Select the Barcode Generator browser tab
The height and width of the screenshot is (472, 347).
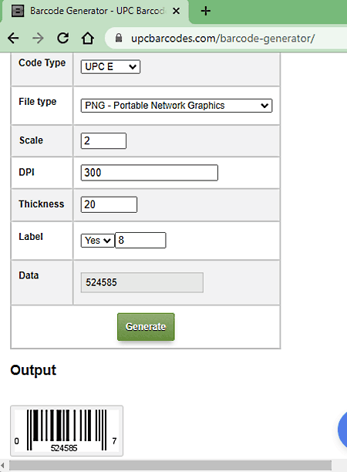tap(96, 11)
